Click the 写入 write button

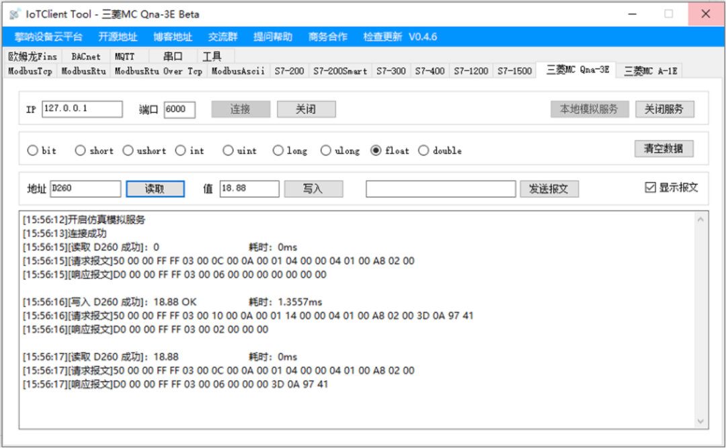[x=313, y=189]
